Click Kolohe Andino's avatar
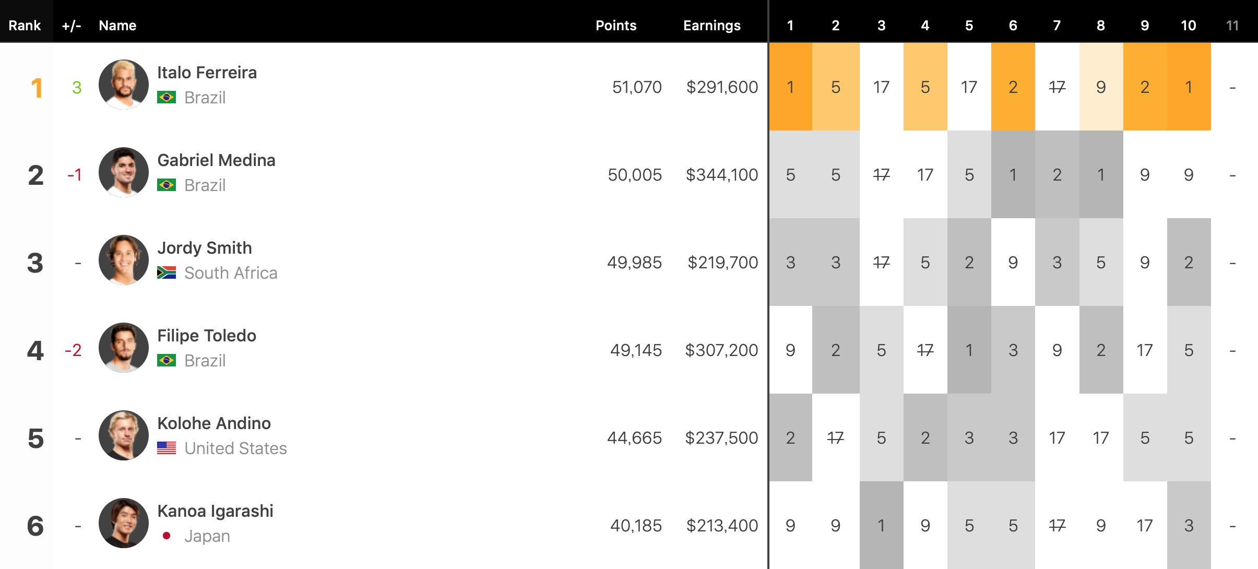Image resolution: width=1258 pixels, height=569 pixels. pos(124,435)
